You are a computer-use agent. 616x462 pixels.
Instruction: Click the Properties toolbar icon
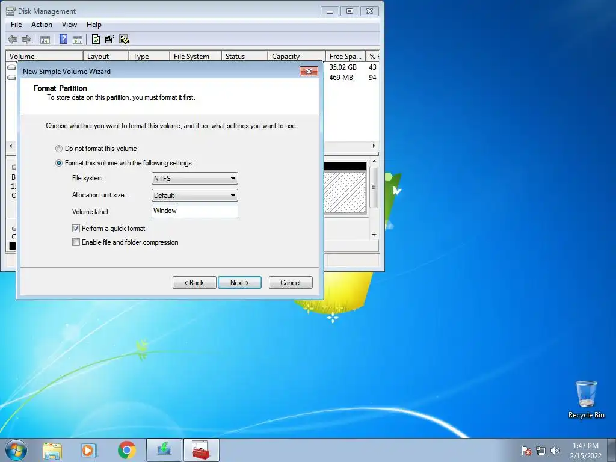(x=109, y=39)
